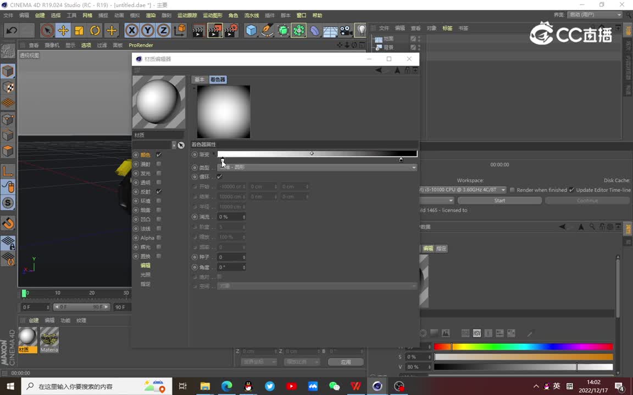Click the Continue button
Viewport: 633px width, 395px height.
point(587,200)
